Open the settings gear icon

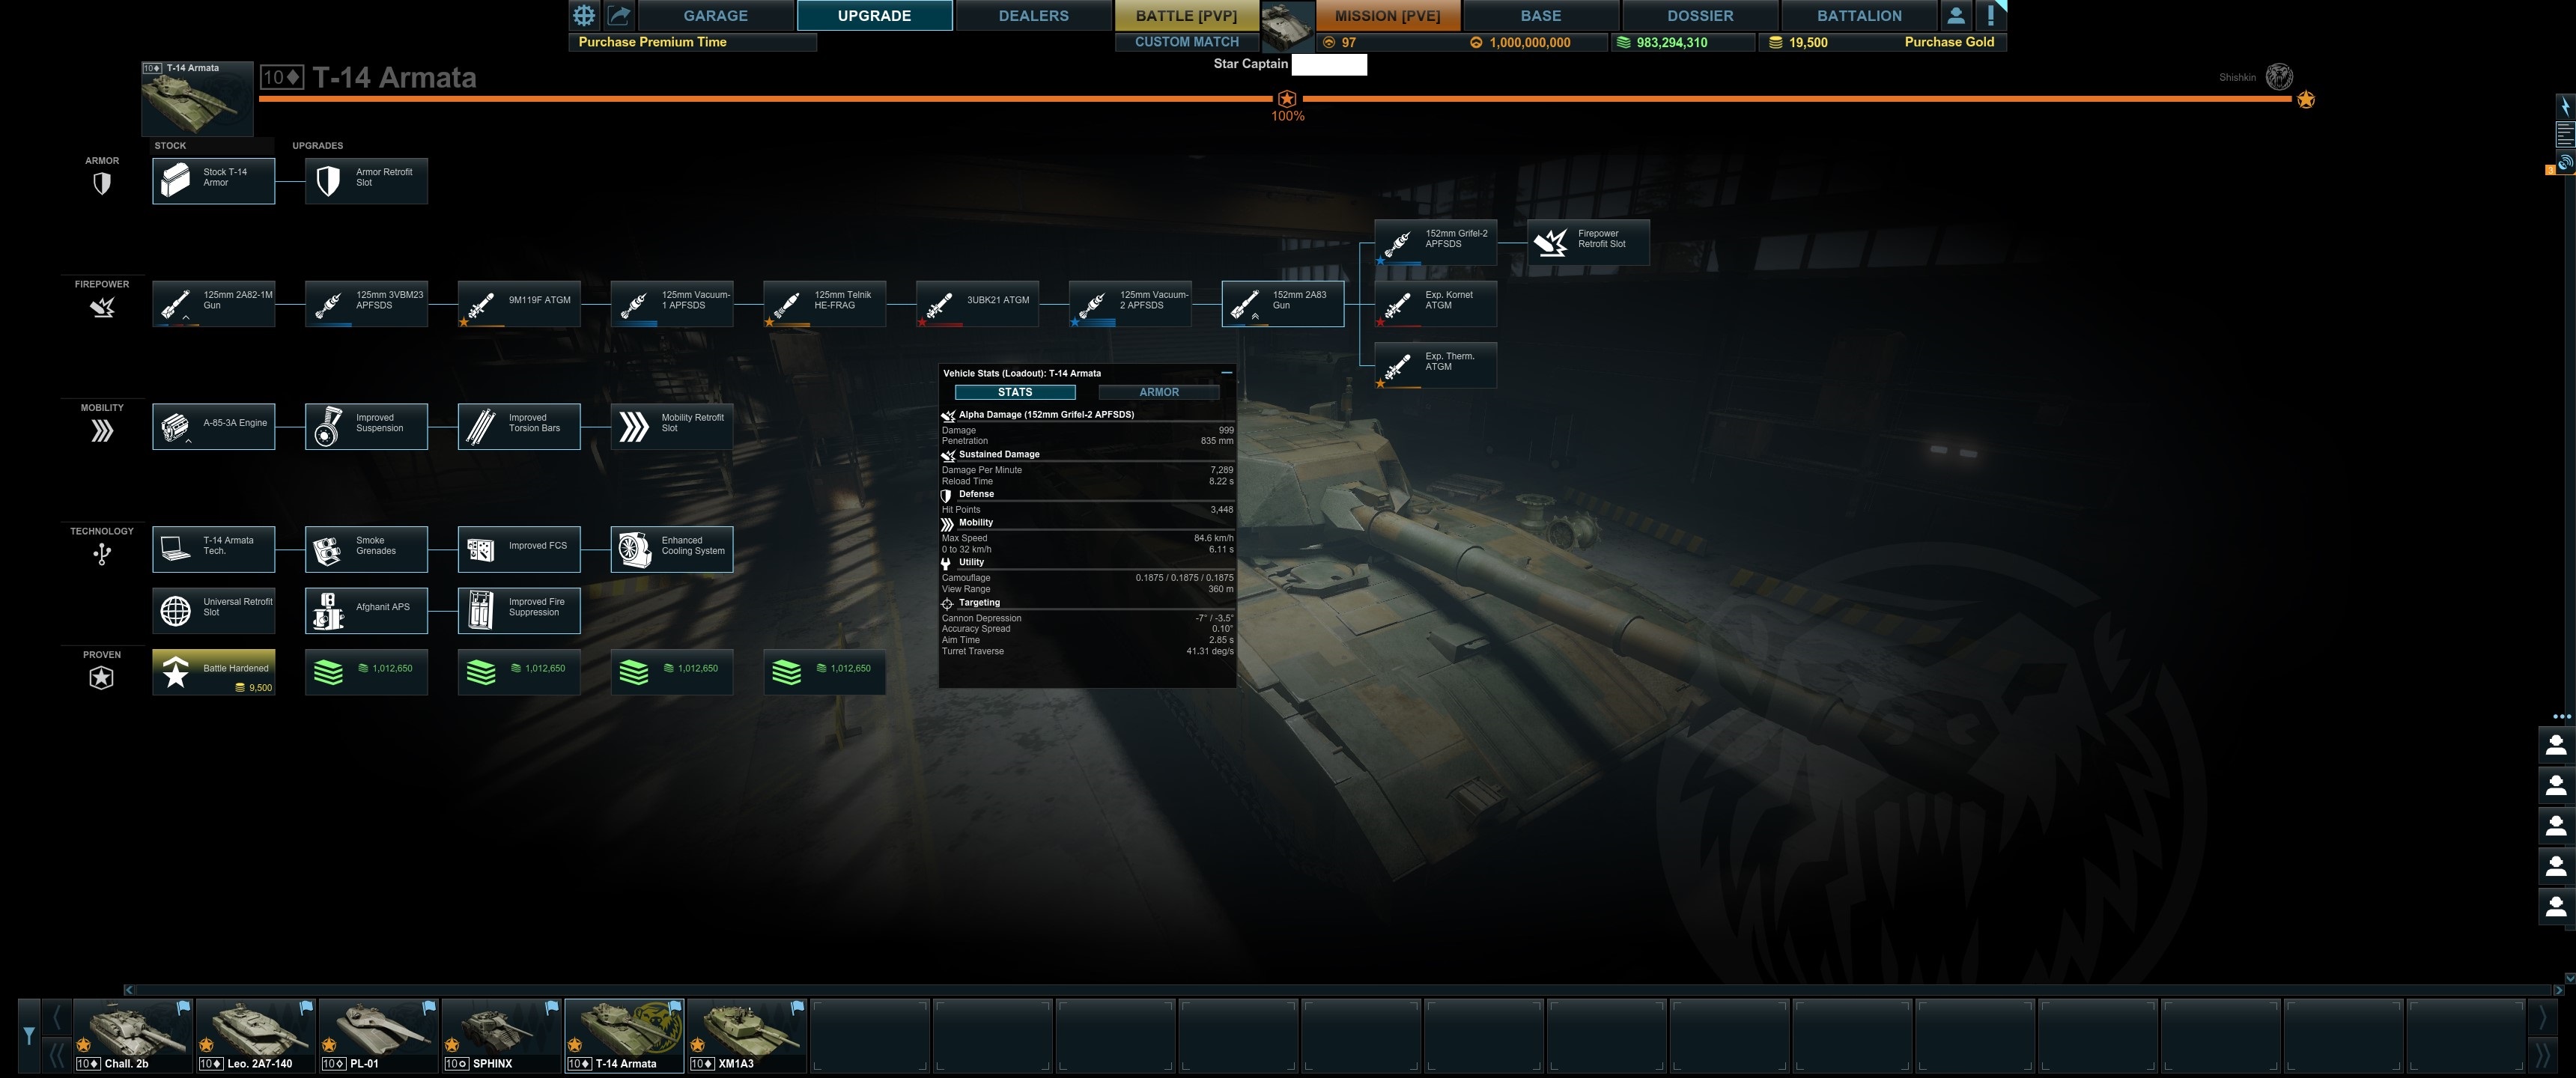[x=584, y=15]
